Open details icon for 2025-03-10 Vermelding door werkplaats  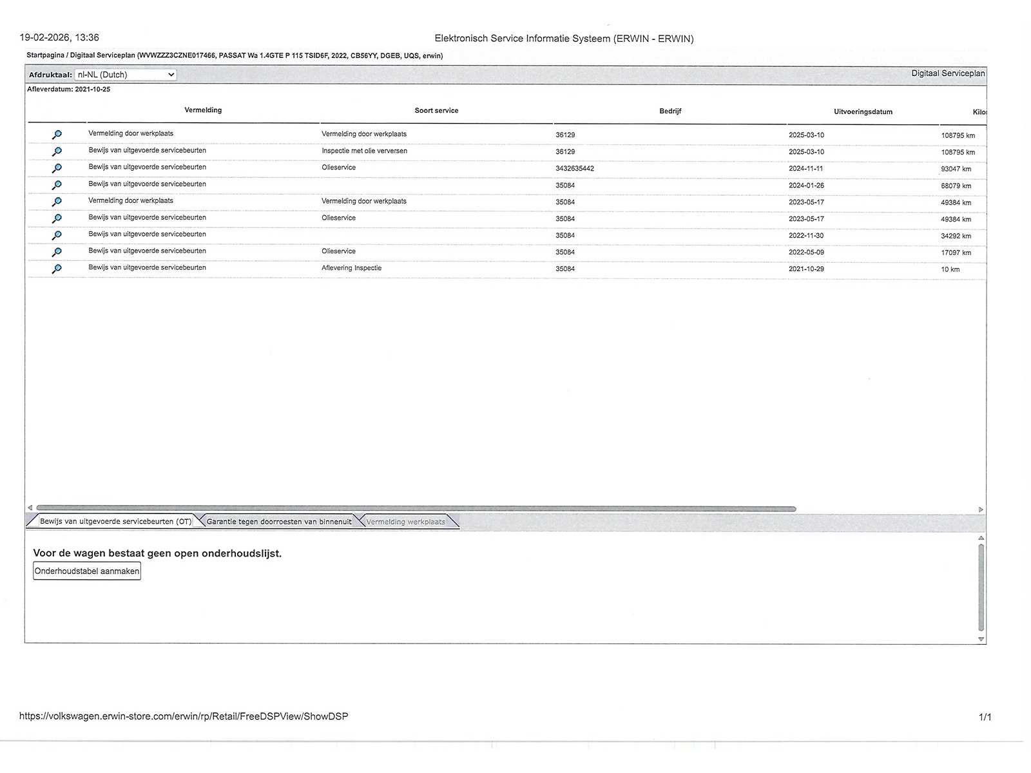[x=57, y=135]
